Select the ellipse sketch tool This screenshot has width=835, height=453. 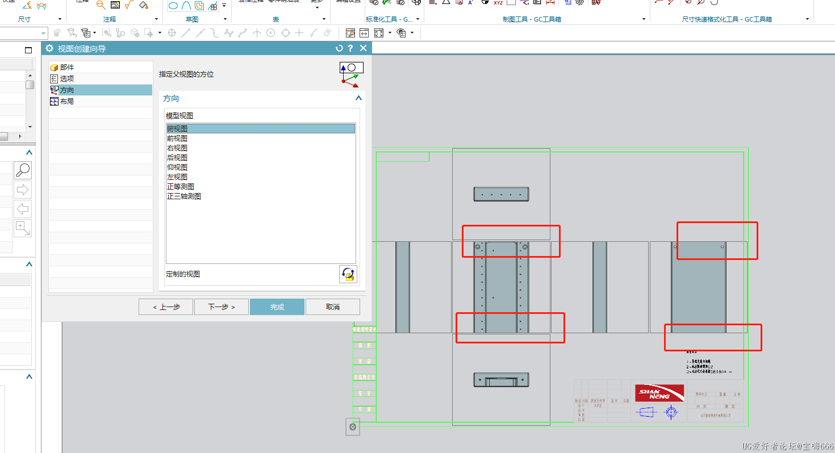click(x=173, y=6)
